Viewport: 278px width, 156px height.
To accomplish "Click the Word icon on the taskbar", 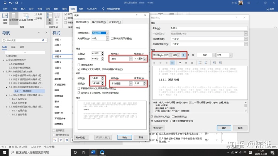I will point(93,152).
